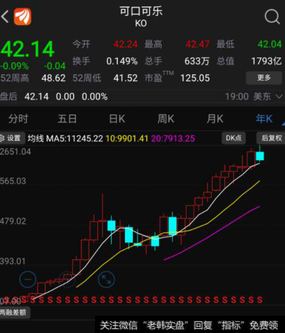Select the 月K chart tab
The image size is (285, 333).
215,118
